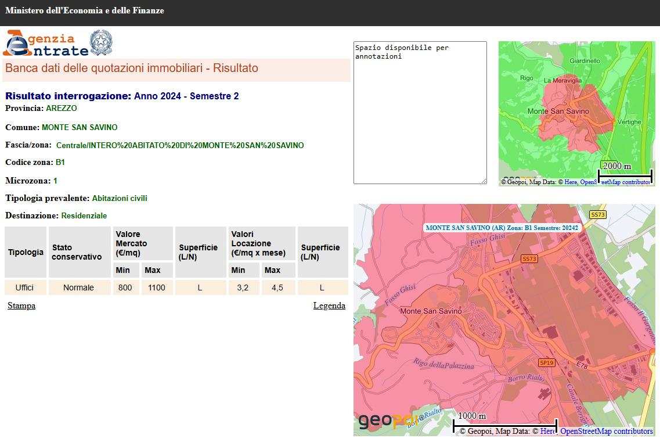Click the yellow SS73 road shield
The height and width of the screenshot is (442, 660).
tap(597, 214)
